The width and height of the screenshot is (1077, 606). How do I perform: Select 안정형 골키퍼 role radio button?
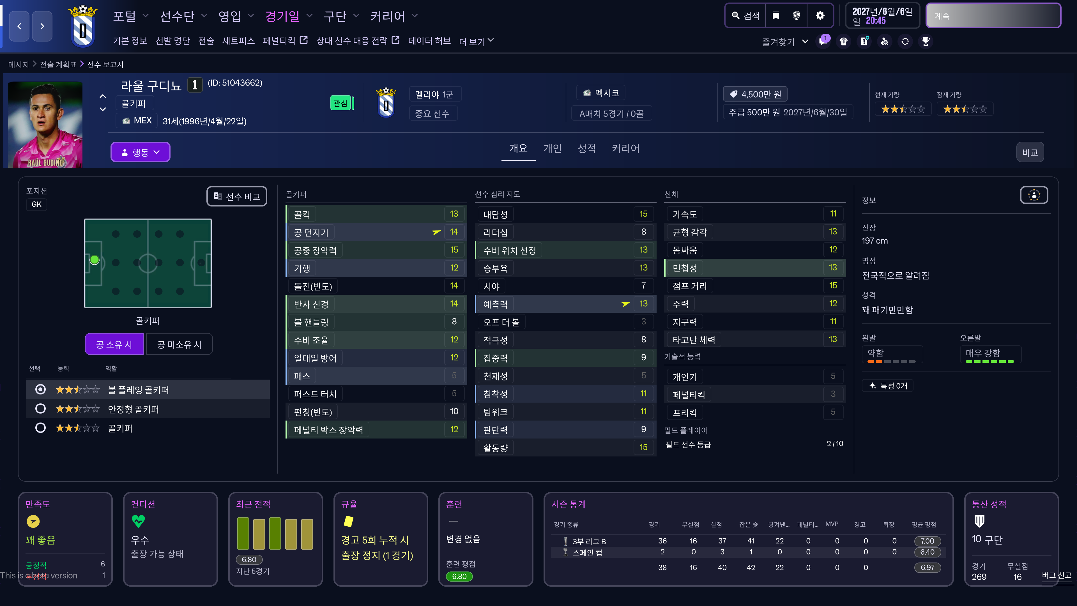41,408
